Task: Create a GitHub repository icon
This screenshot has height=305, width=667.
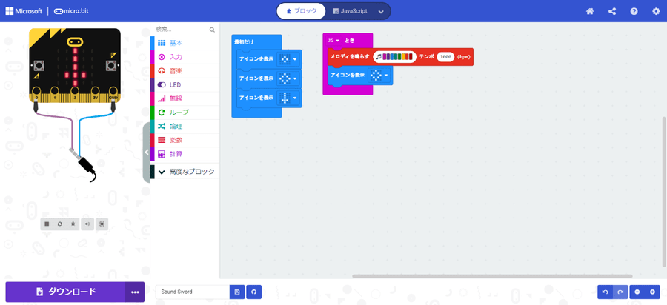Action: pos(254,292)
